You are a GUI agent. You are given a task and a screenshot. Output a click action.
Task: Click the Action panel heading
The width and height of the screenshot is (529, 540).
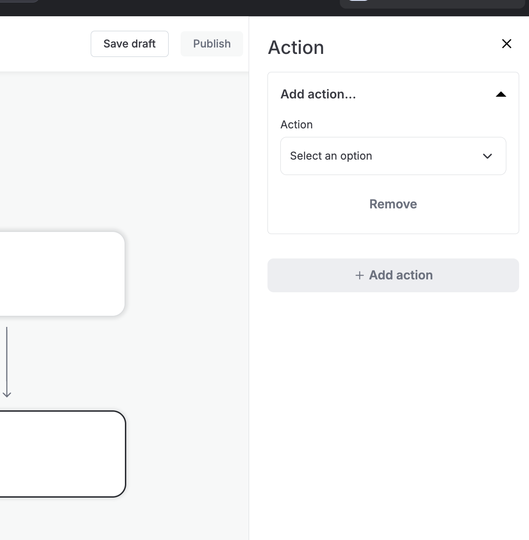[296, 47]
